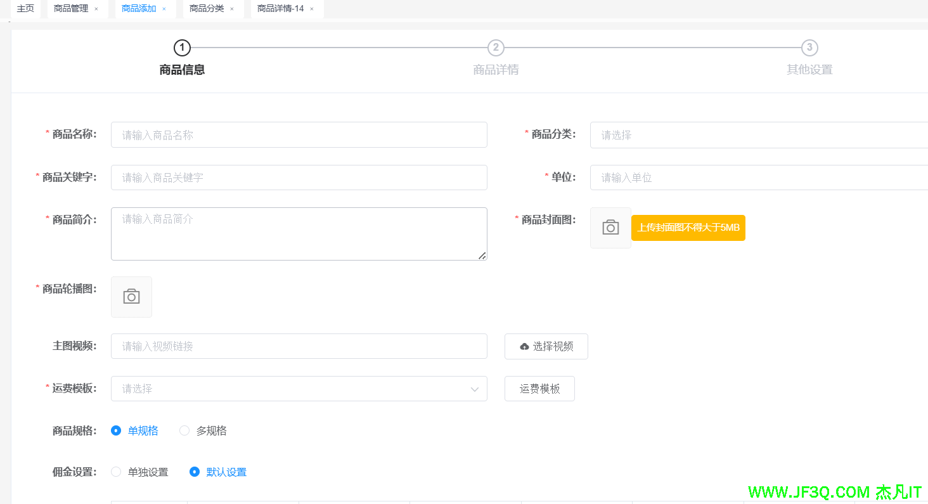Choose 默认设置 for 佣金设置
Screen dimensions: 928x504
click(195, 472)
